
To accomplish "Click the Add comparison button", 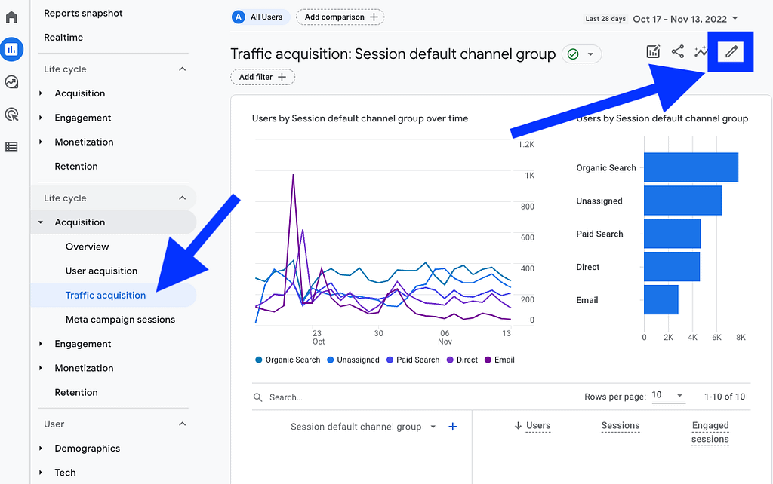I will 340,17.
